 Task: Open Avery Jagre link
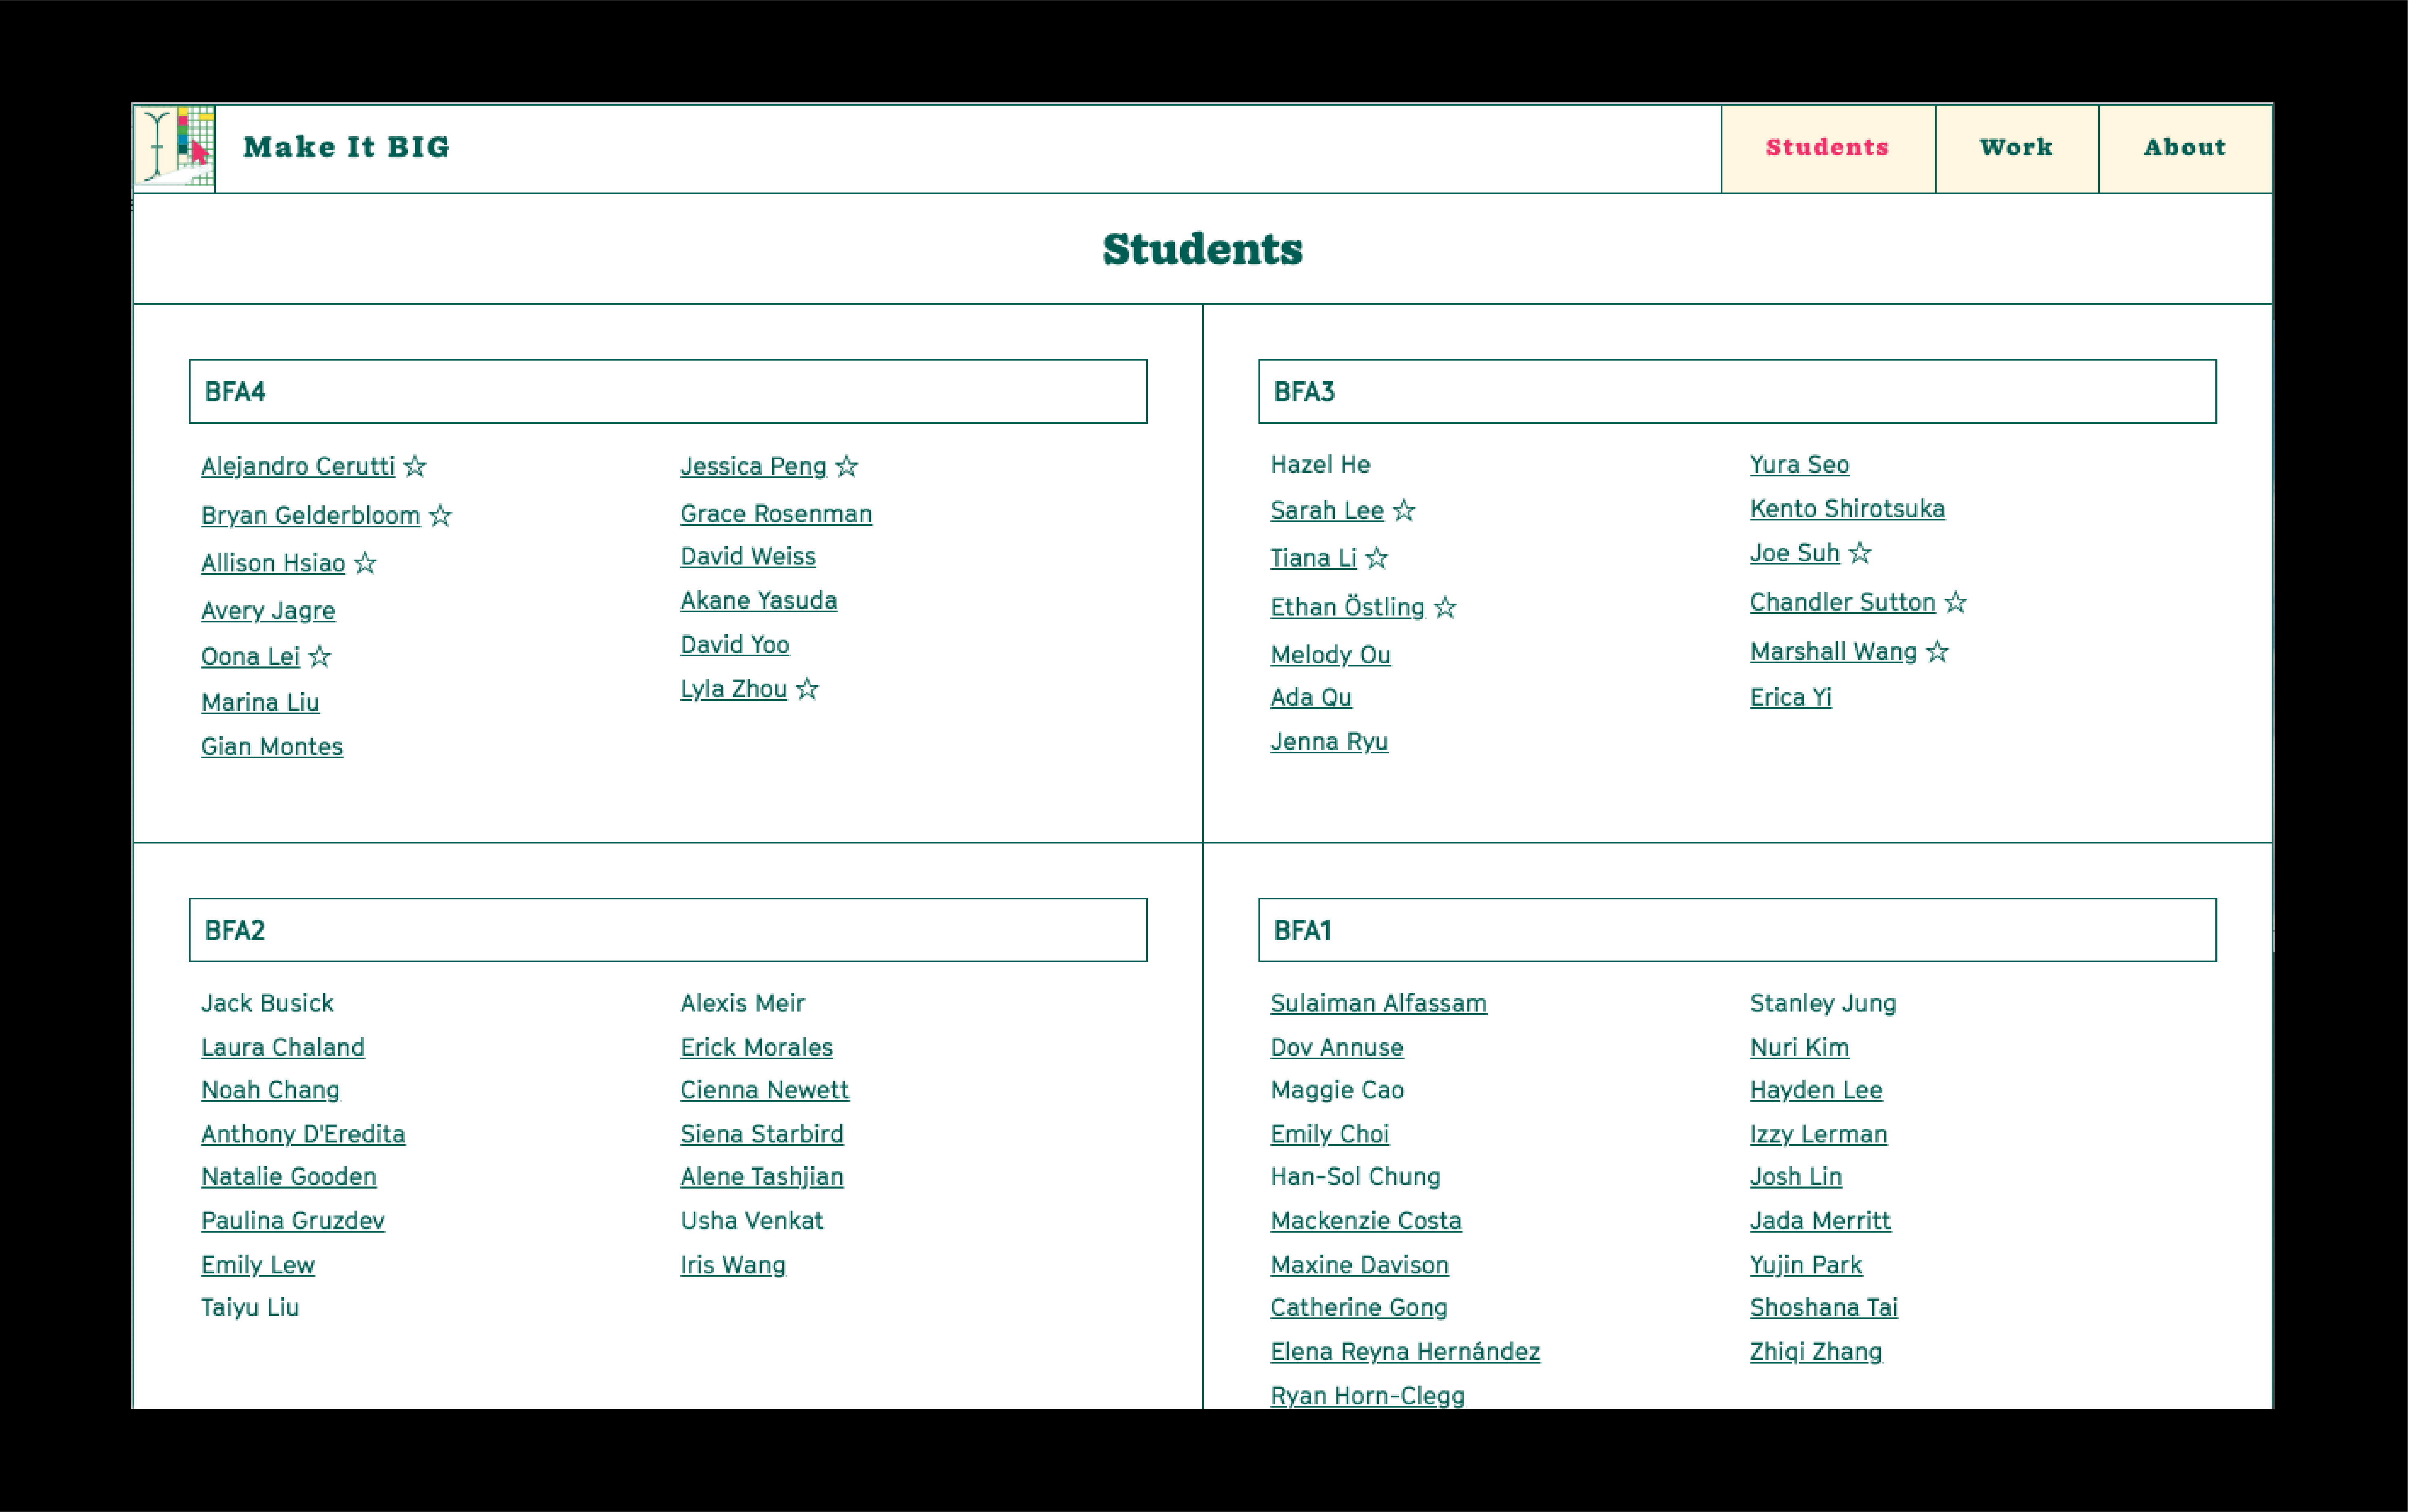point(268,610)
